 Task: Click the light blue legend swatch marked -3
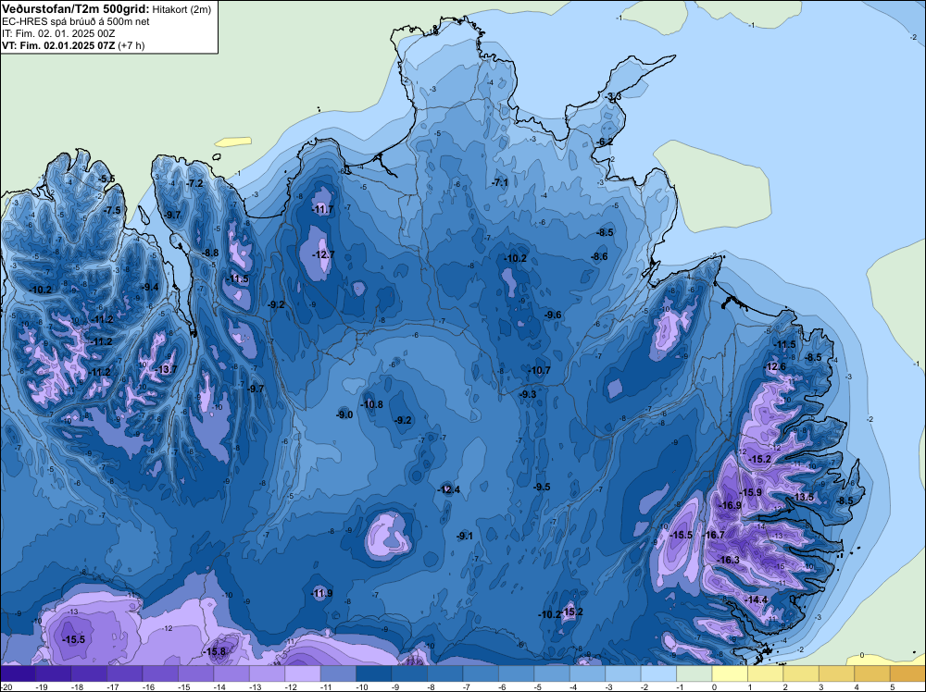pos(623,673)
